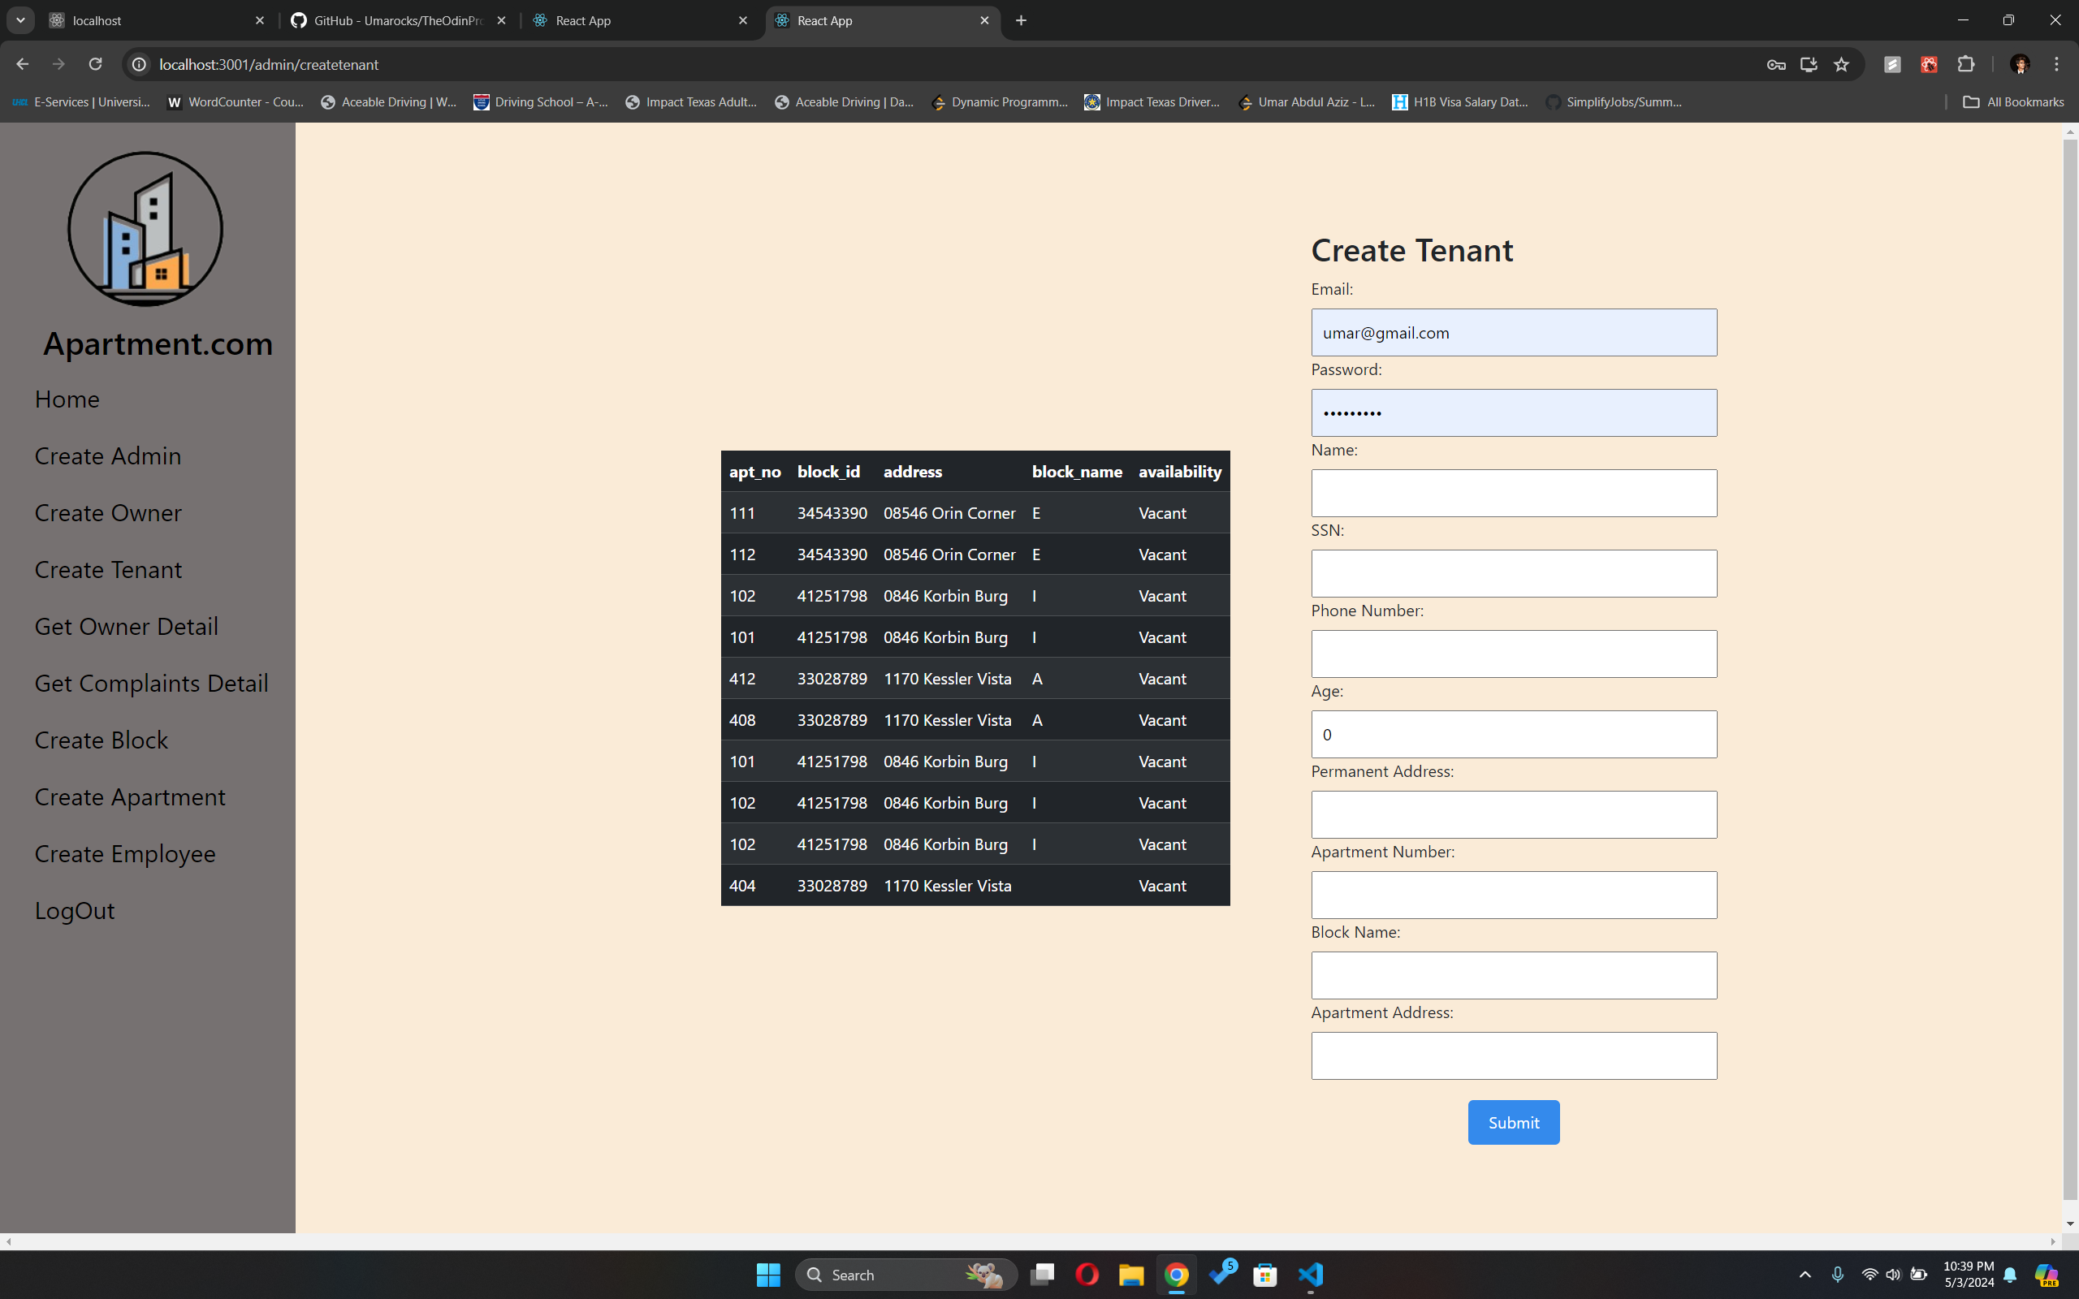Viewport: 2079px width, 1299px height.
Task: Reload the page with refresh icon
Action: (x=95, y=64)
